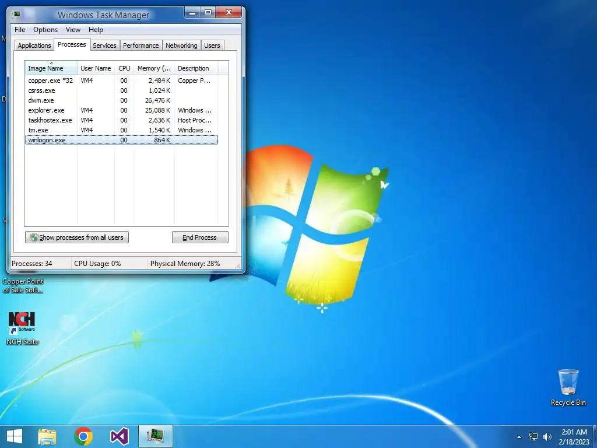Sort by the Description column header
This screenshot has width=597, height=448.
[x=196, y=68]
